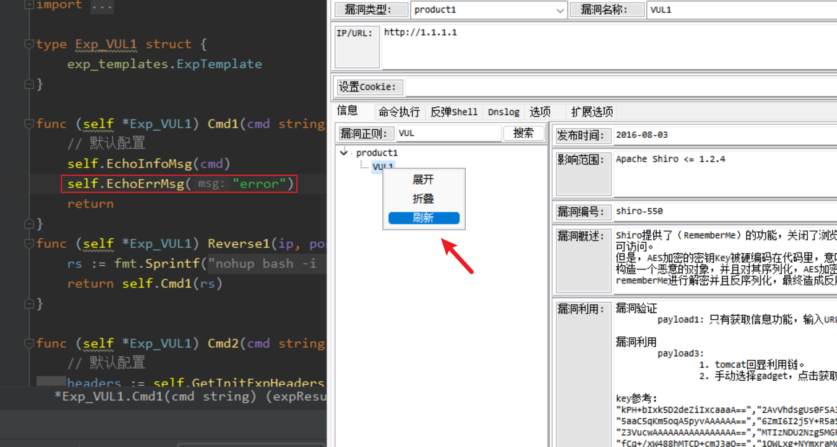This screenshot has height=447, width=837.
Task: Select the VUL1 tree item
Action: (378, 166)
